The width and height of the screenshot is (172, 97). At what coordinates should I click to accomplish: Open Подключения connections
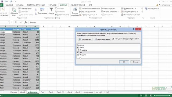coord(25,9)
